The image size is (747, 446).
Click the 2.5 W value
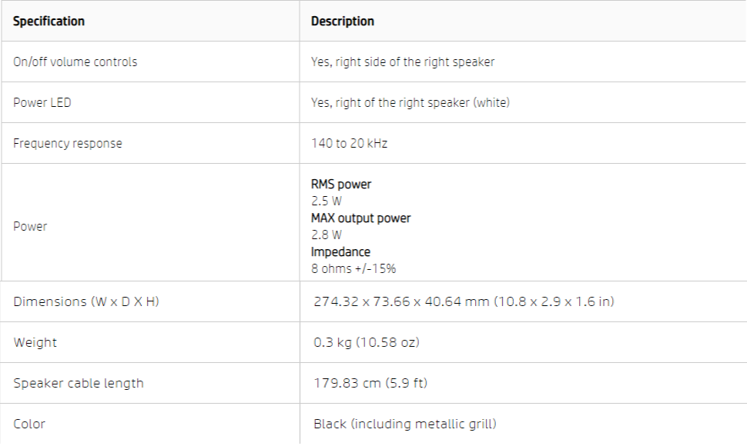point(327,201)
